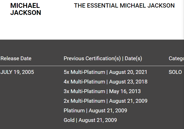Image resolution: width=184 pixels, height=129 pixels.
Task: Click the 2x Multi-Platinum certification text
Action: (84, 101)
